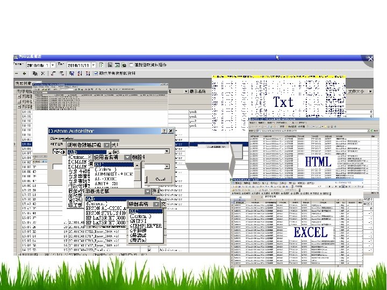
Task: Click the HTML browser preview window
Action: tap(314, 157)
